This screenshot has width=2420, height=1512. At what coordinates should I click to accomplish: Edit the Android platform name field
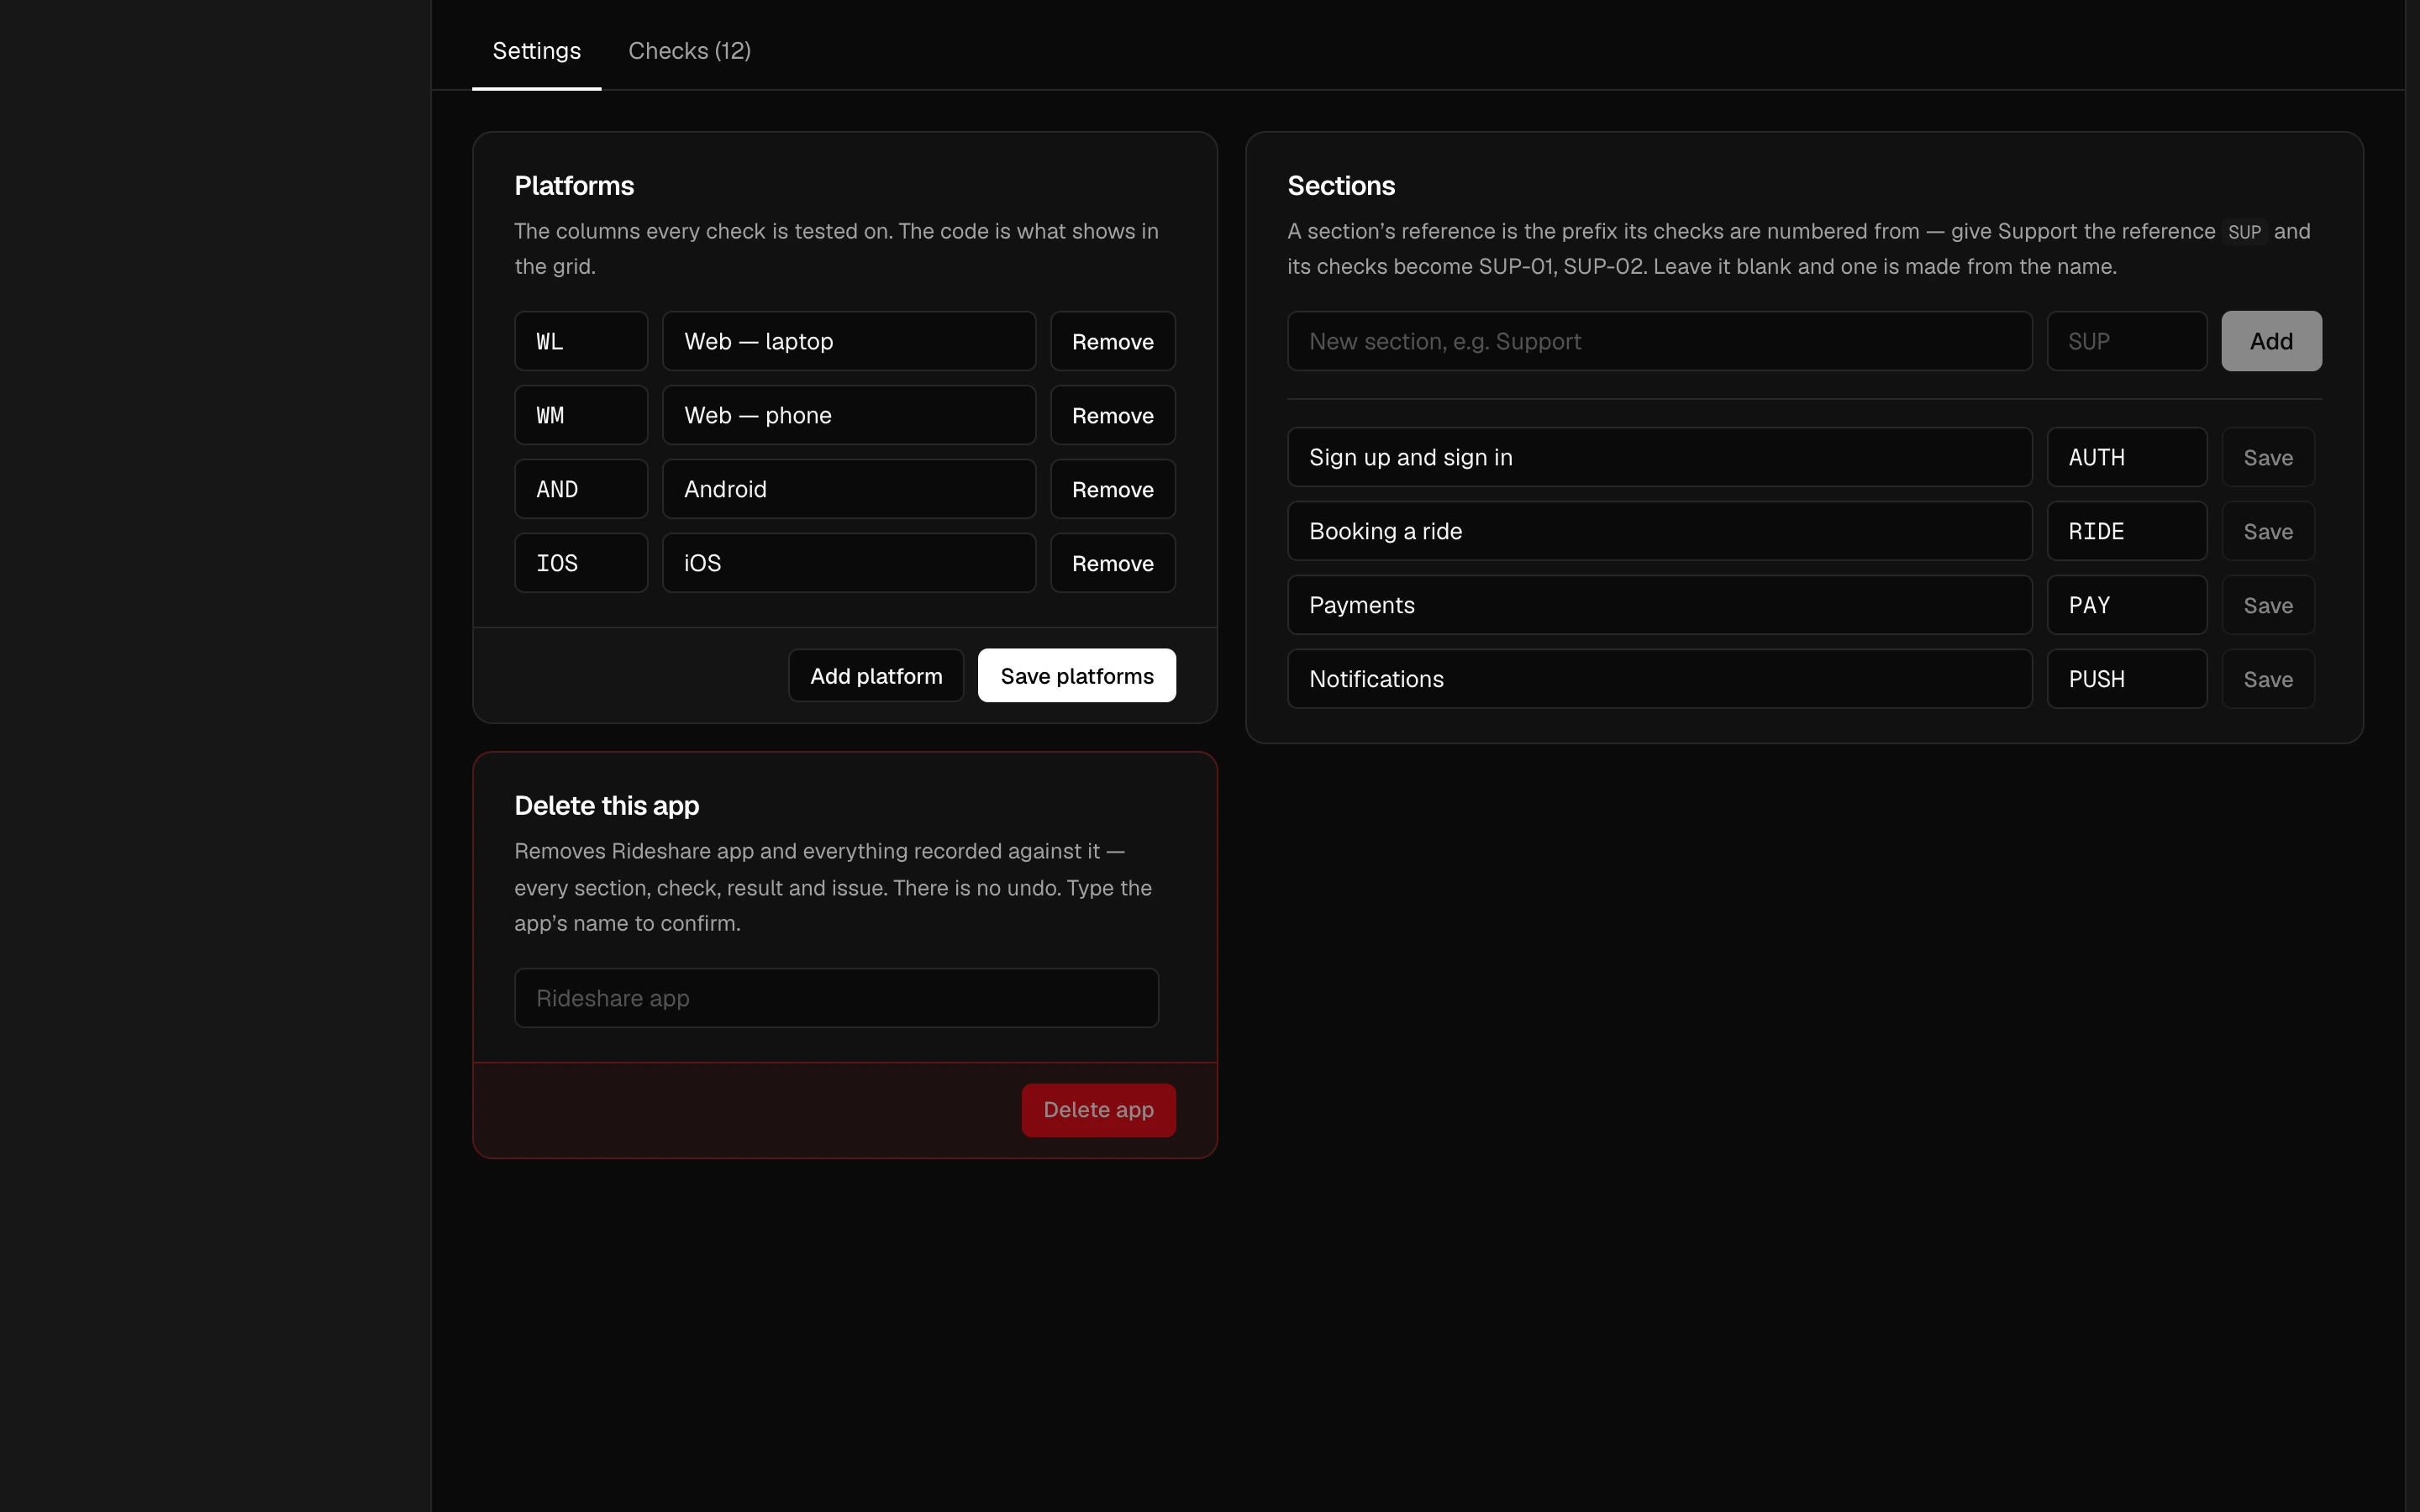click(849, 489)
